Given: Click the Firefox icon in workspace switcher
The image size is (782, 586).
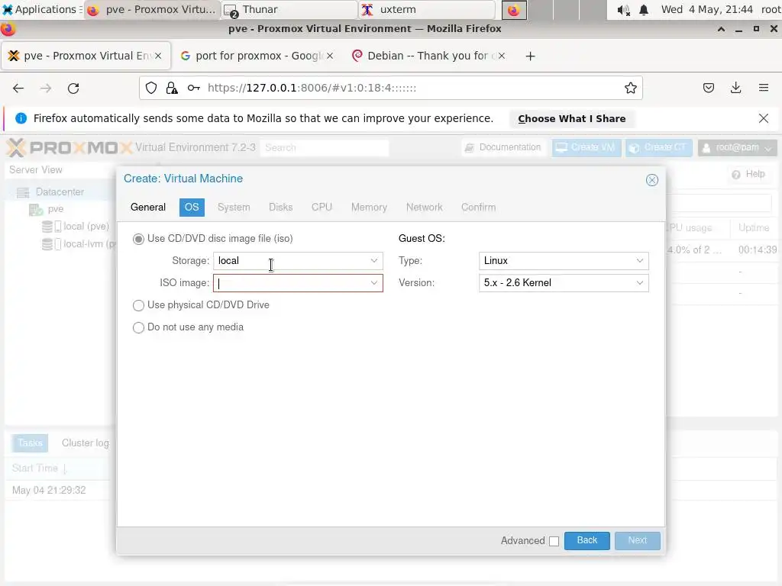Looking at the screenshot, I should 514,10.
